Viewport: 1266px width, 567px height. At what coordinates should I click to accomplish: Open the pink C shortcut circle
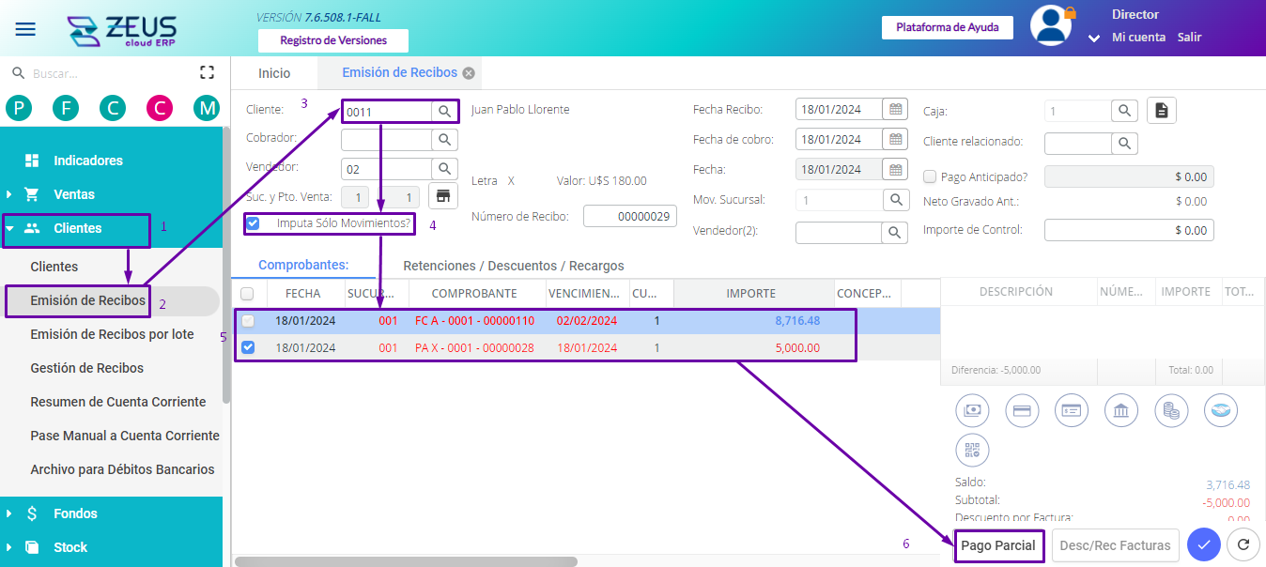160,108
